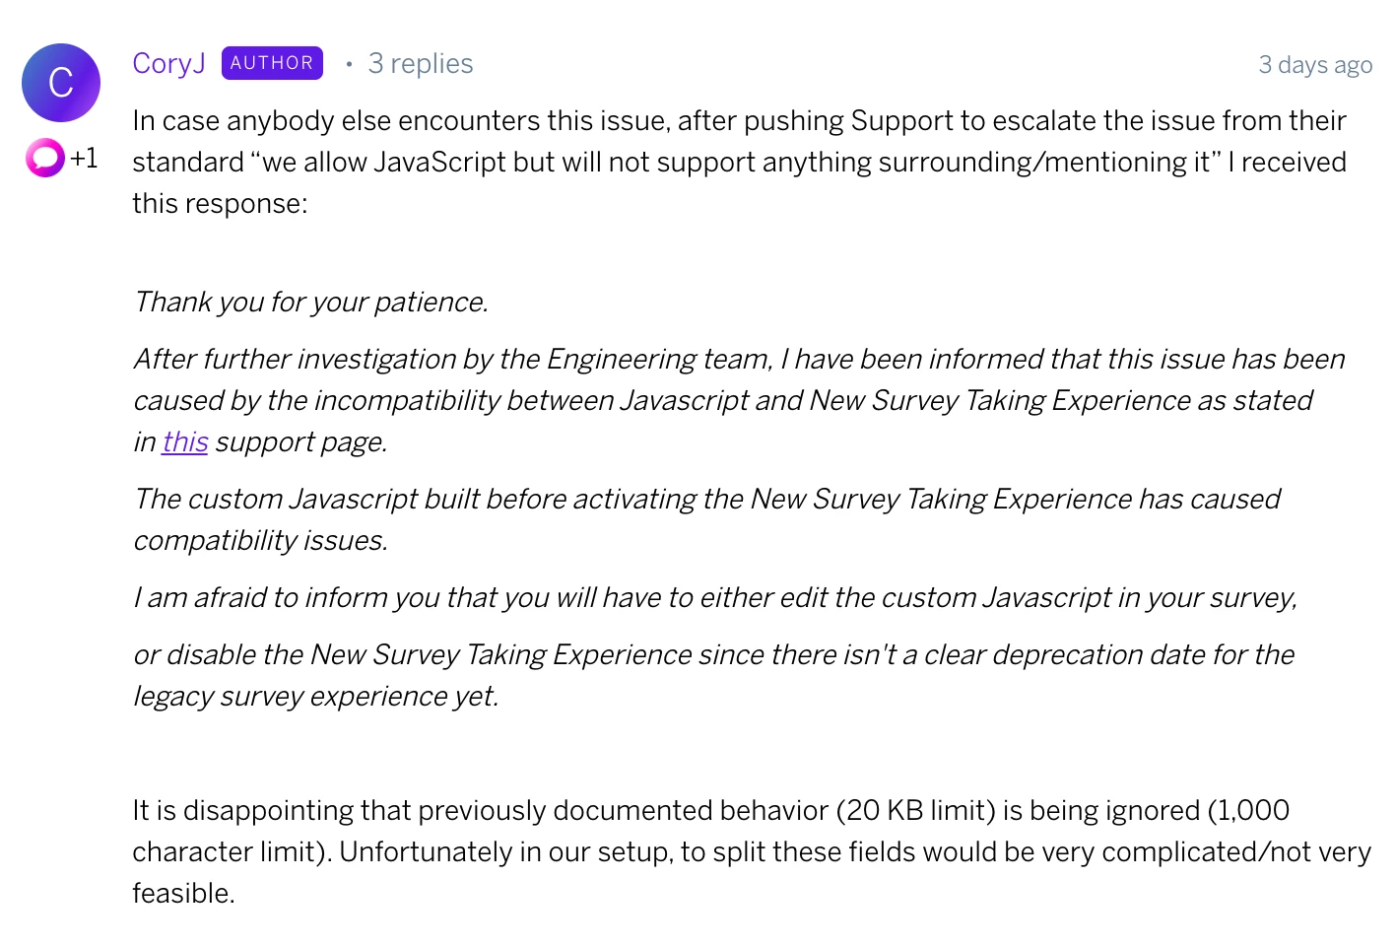
Task: Click the words 'Engineering team' in the quote
Action: pos(658,359)
